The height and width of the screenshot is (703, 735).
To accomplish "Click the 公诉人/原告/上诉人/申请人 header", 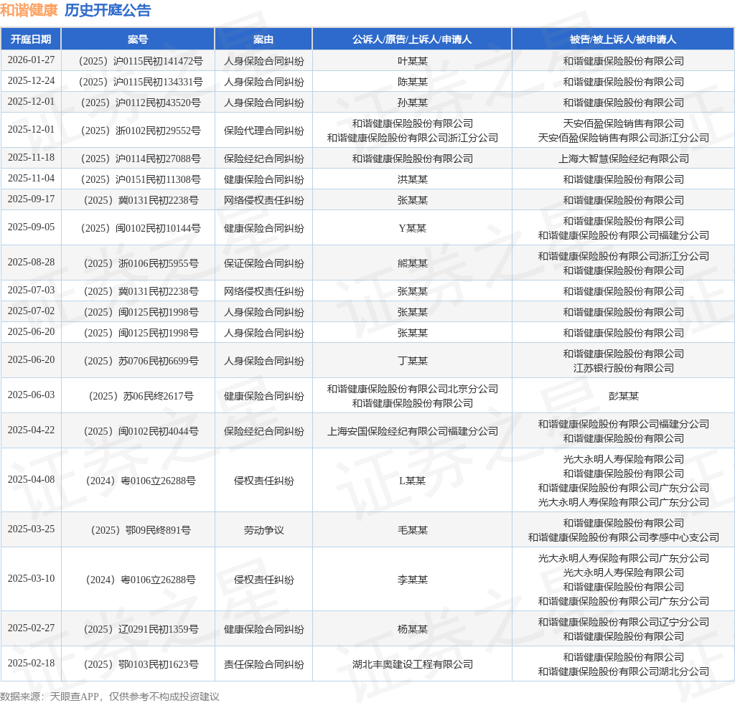I will pos(412,39).
